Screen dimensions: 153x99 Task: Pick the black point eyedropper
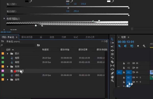pyautogui.click(x=31, y=1)
